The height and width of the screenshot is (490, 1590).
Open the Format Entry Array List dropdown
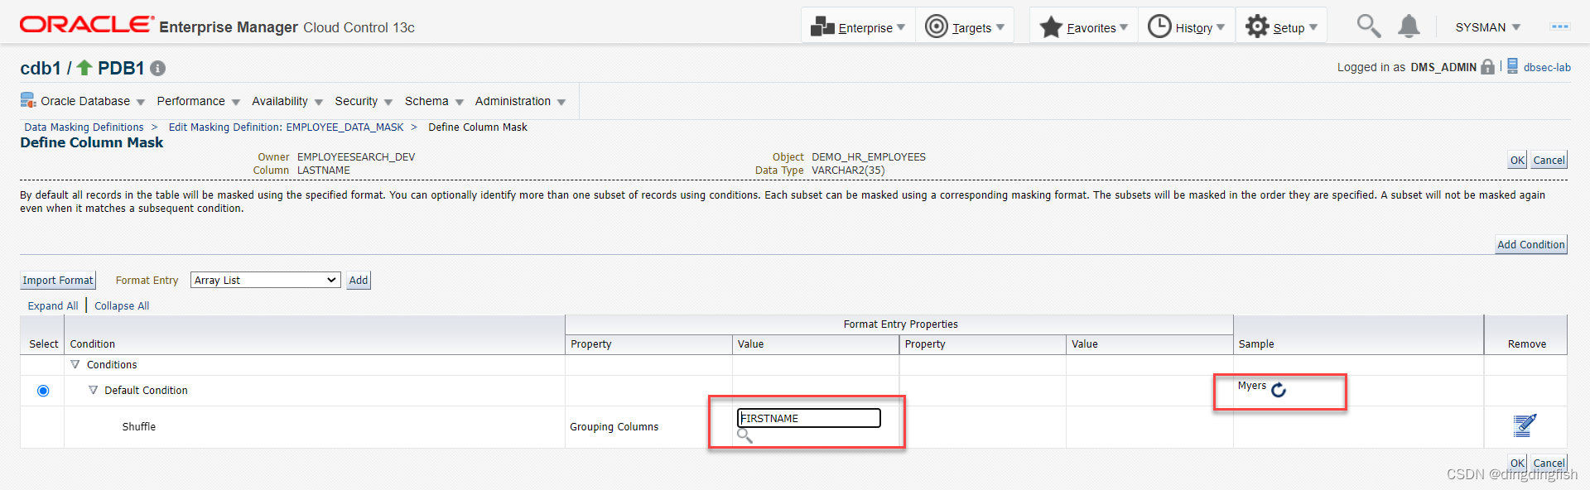tap(266, 280)
